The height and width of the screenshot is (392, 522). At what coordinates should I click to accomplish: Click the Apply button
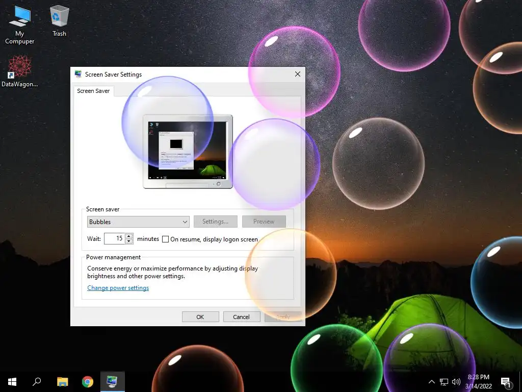[283, 316]
